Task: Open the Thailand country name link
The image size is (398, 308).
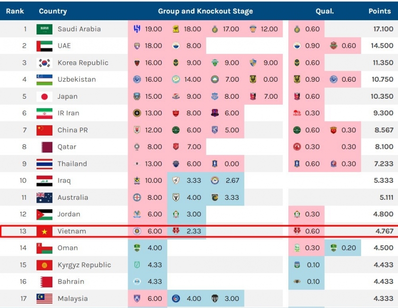Action: pyautogui.click(x=72, y=163)
